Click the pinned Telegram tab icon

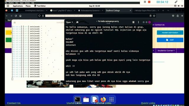(x=12, y=11)
